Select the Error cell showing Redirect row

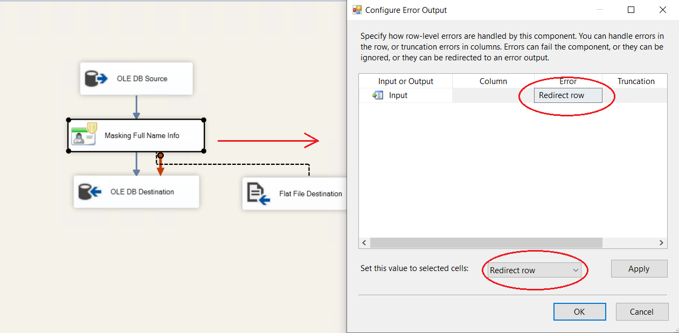point(568,95)
